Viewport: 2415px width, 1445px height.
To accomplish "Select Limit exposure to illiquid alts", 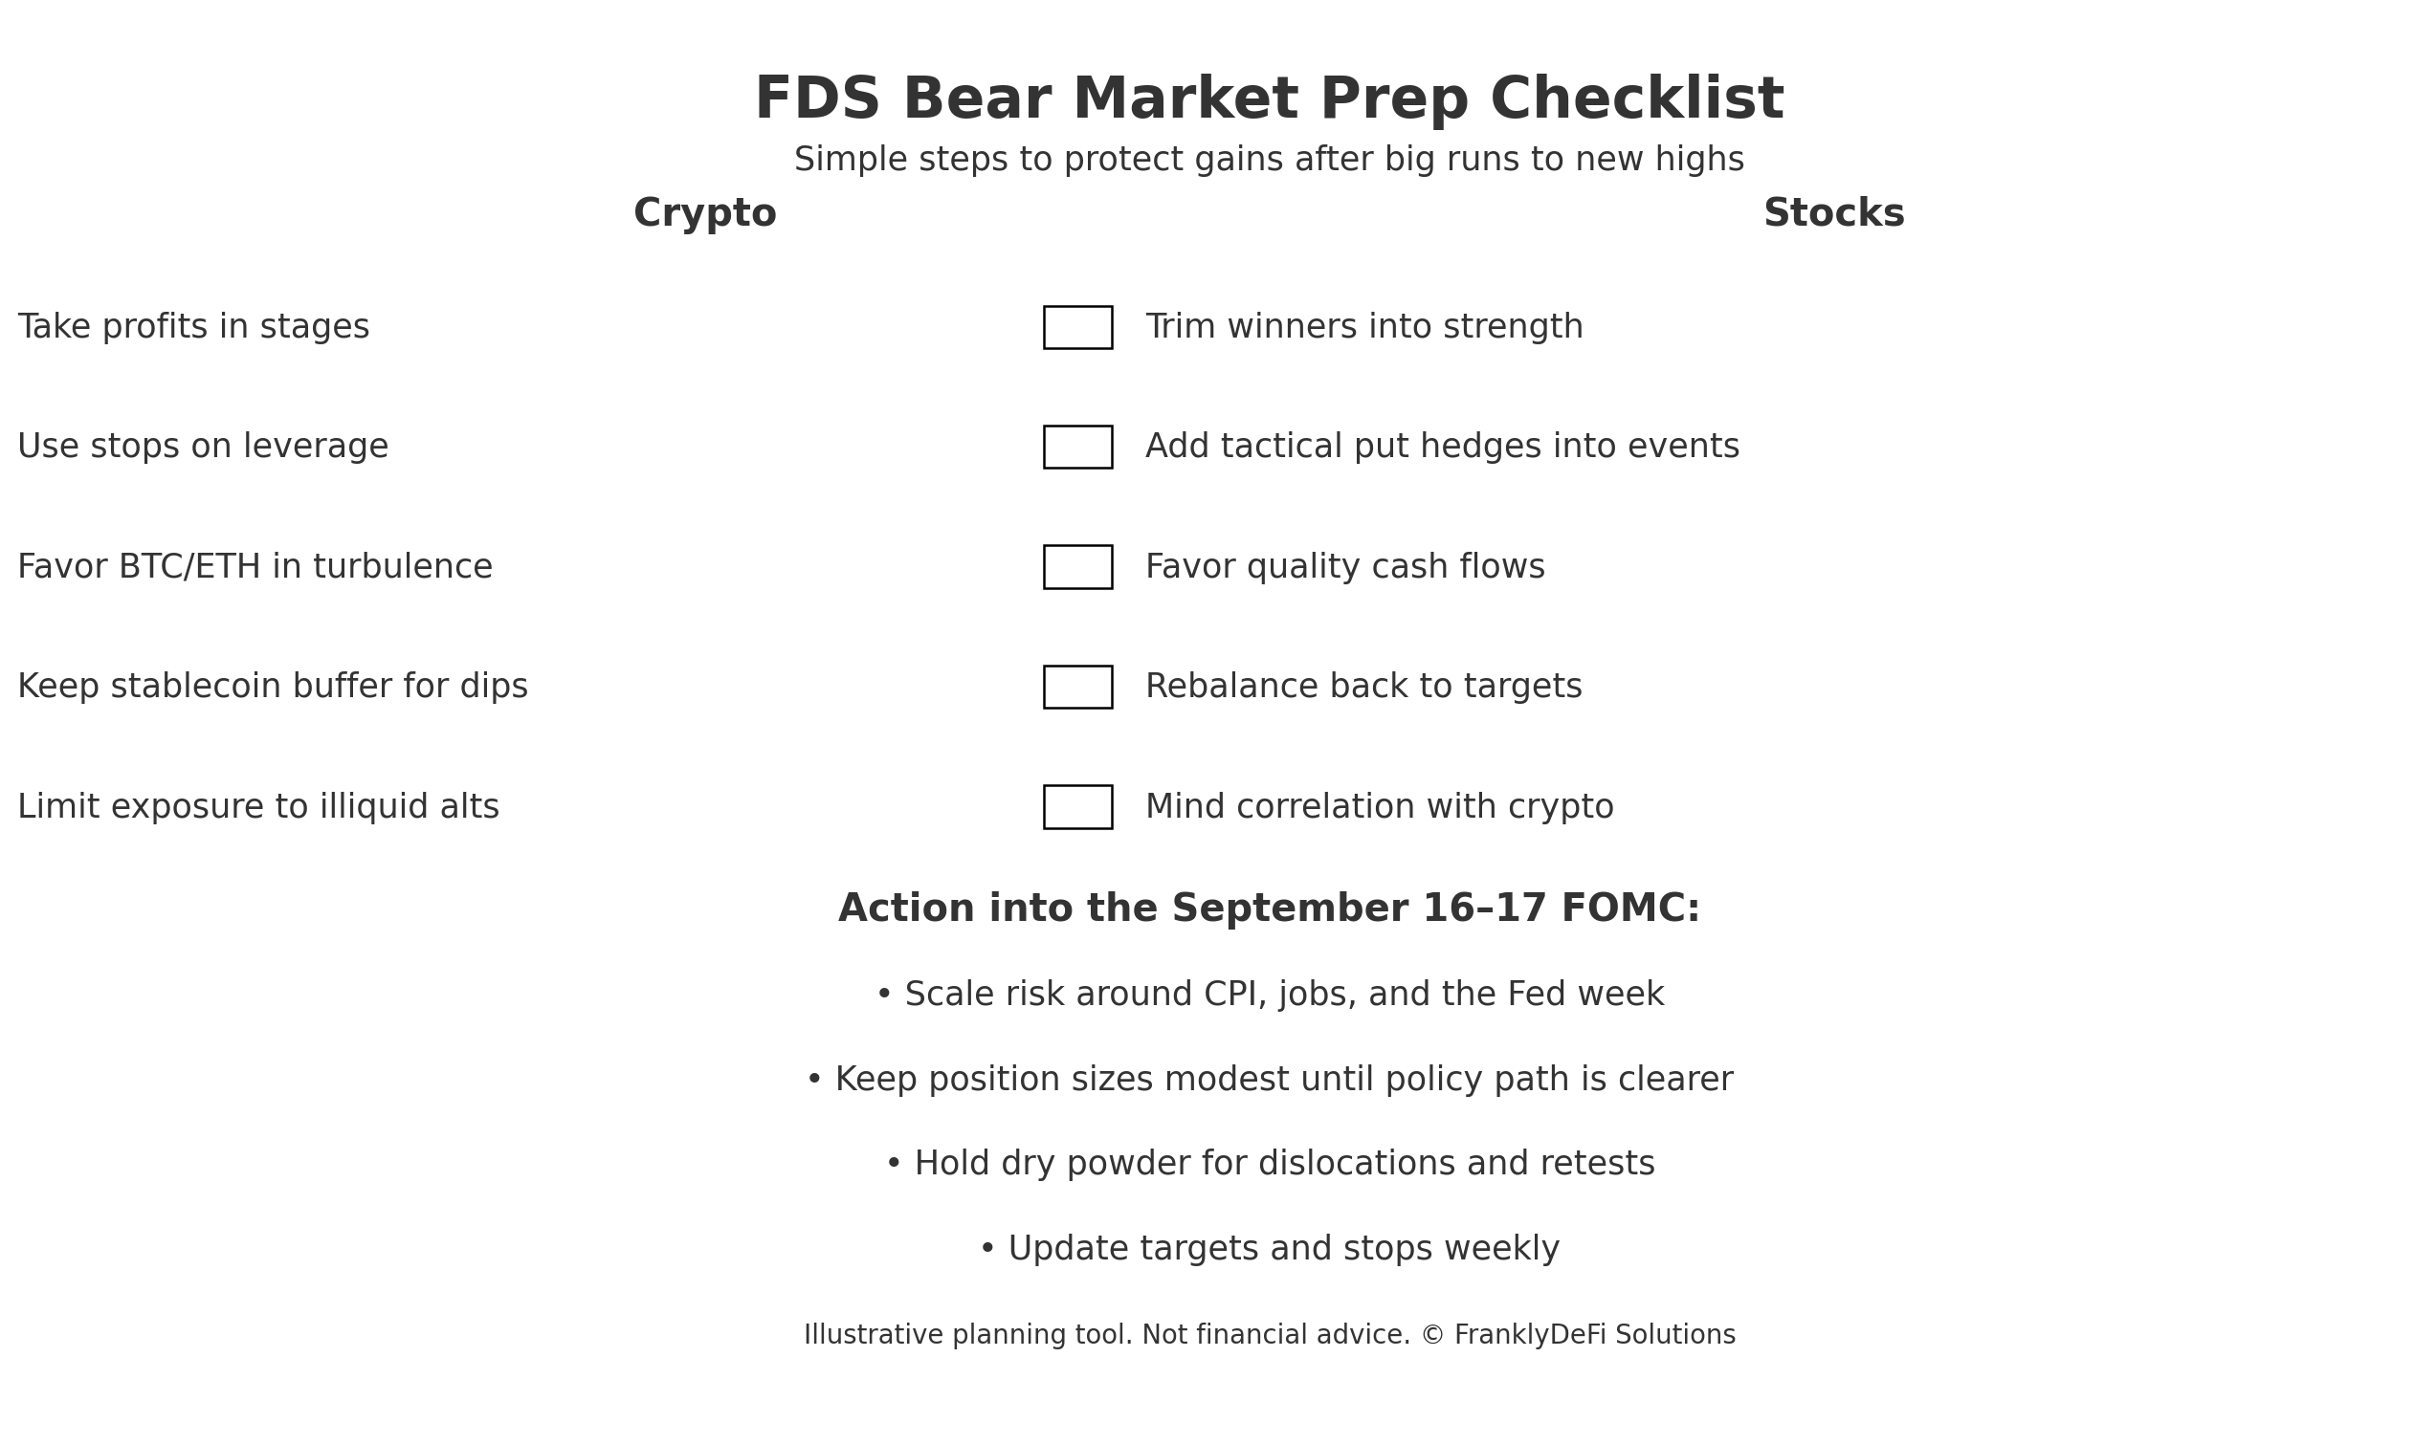I will [x=258, y=807].
